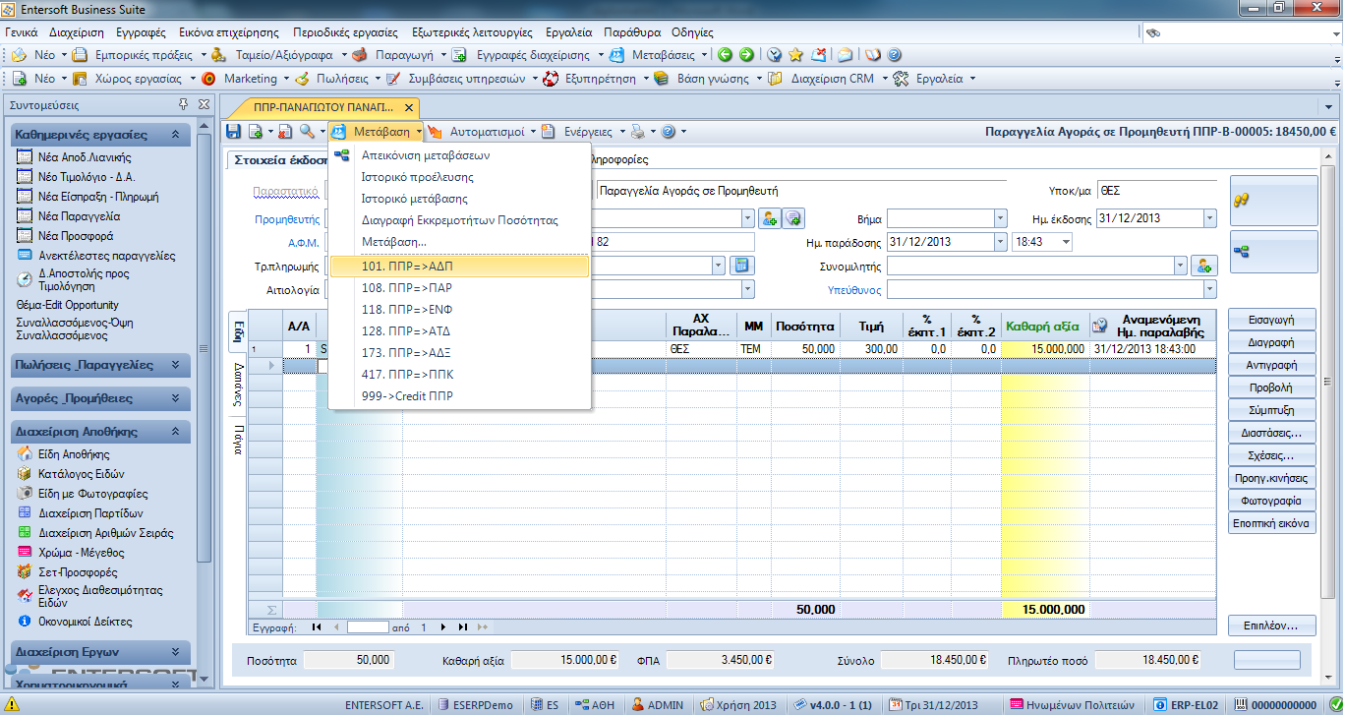The height and width of the screenshot is (715, 1345).
Task: Click the Διαγραφή button
Action: [x=1271, y=342]
